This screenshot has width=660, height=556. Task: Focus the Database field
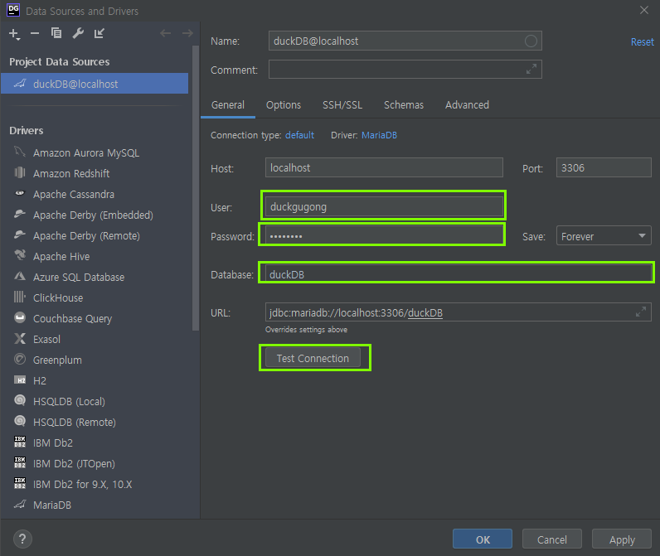pyautogui.click(x=458, y=273)
